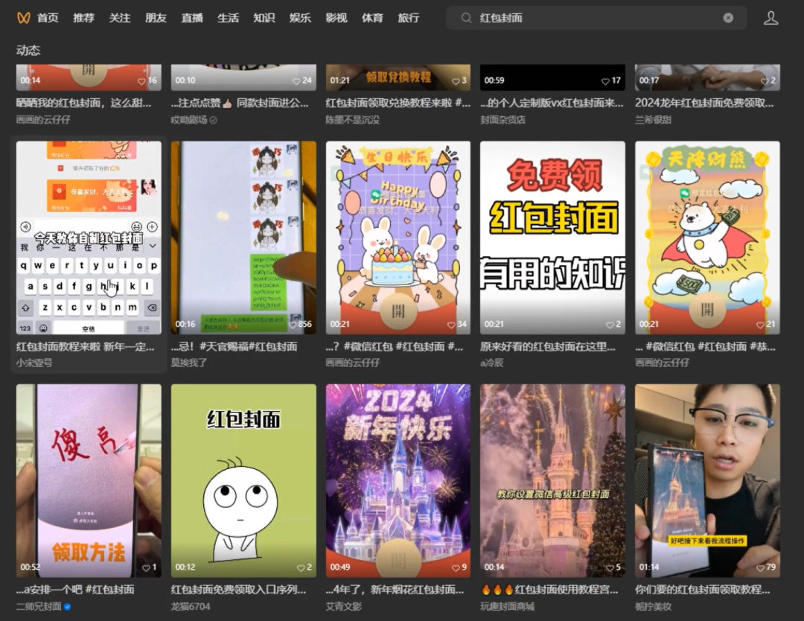The image size is (804, 621).
Task: Open the title 你们要的红包封面领取教程
Action: click(x=703, y=590)
